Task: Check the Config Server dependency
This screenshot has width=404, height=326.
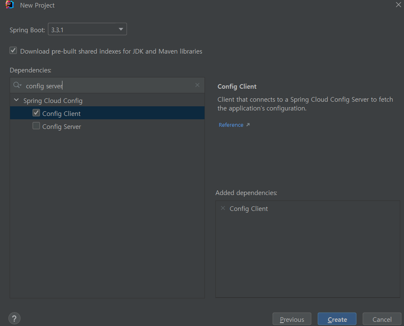Action: coord(36,126)
